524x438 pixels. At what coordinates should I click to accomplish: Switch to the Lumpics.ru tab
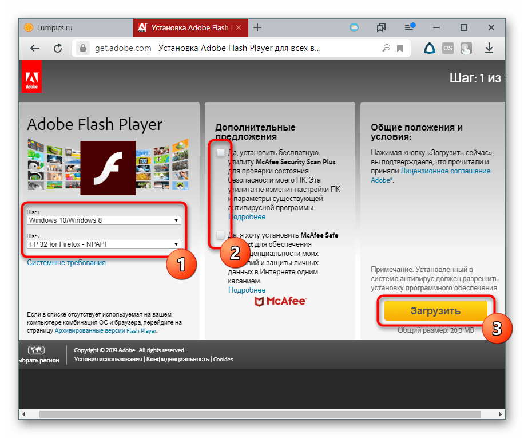(x=76, y=27)
